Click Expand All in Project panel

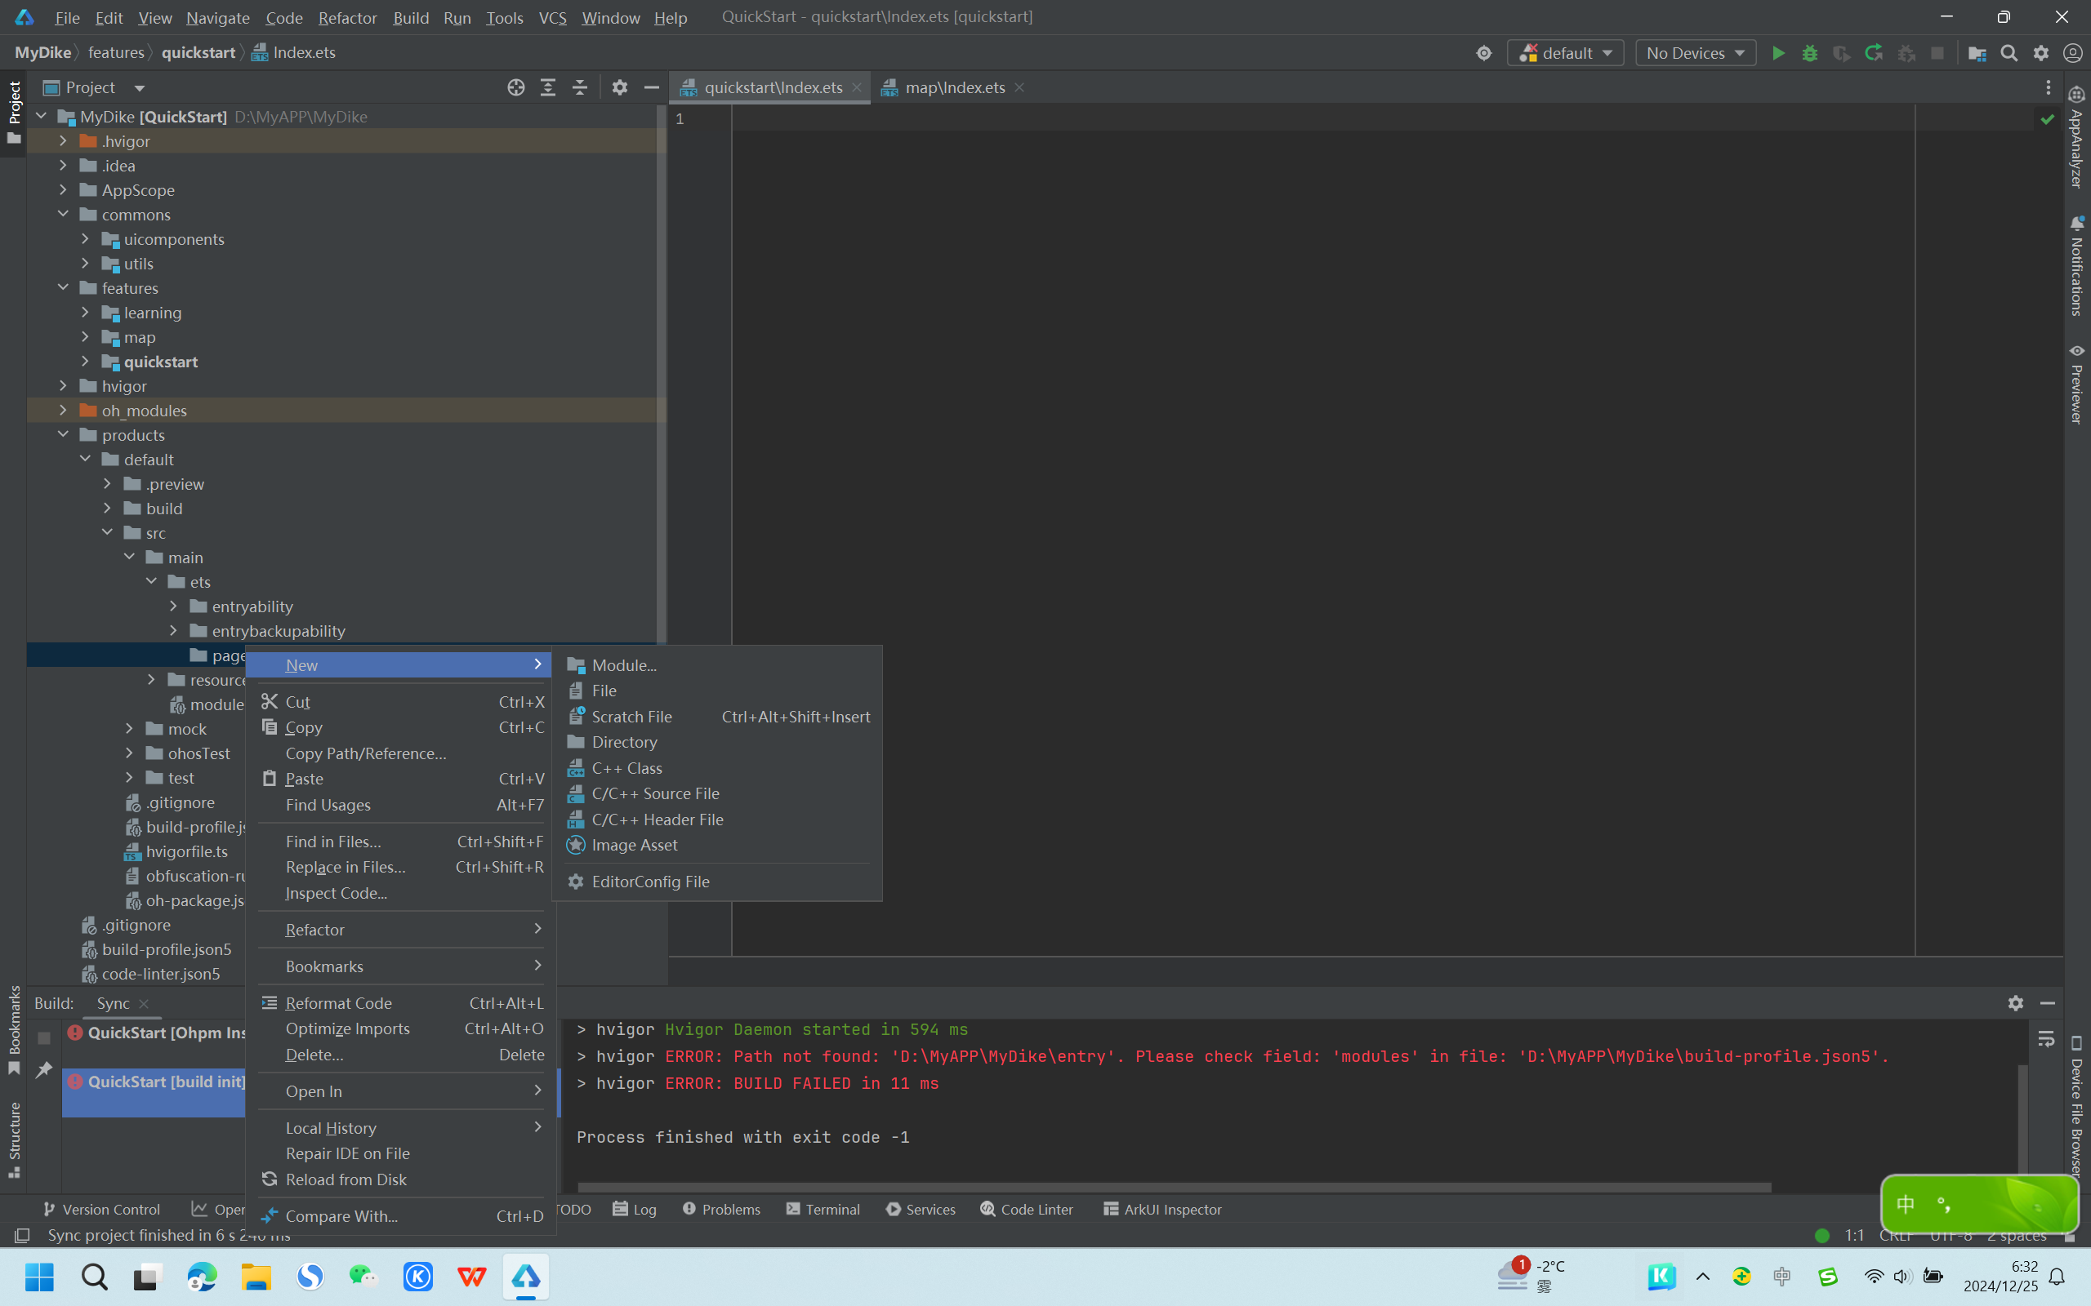click(x=548, y=87)
